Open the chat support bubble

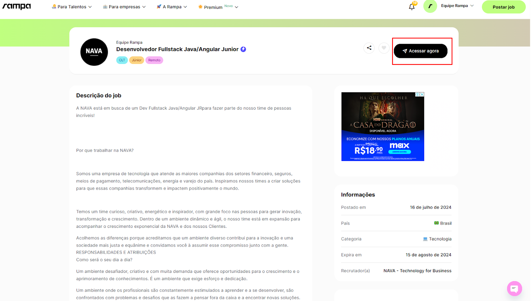click(514, 289)
